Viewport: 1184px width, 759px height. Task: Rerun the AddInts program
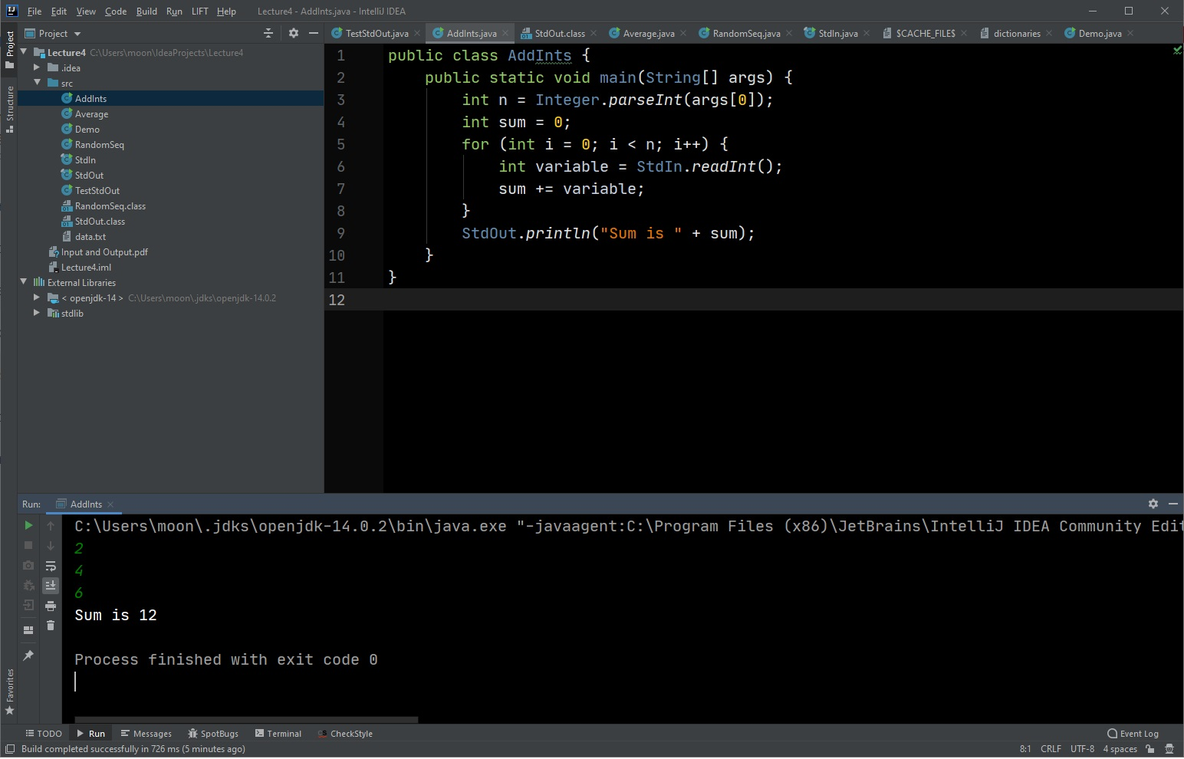pyautogui.click(x=28, y=526)
